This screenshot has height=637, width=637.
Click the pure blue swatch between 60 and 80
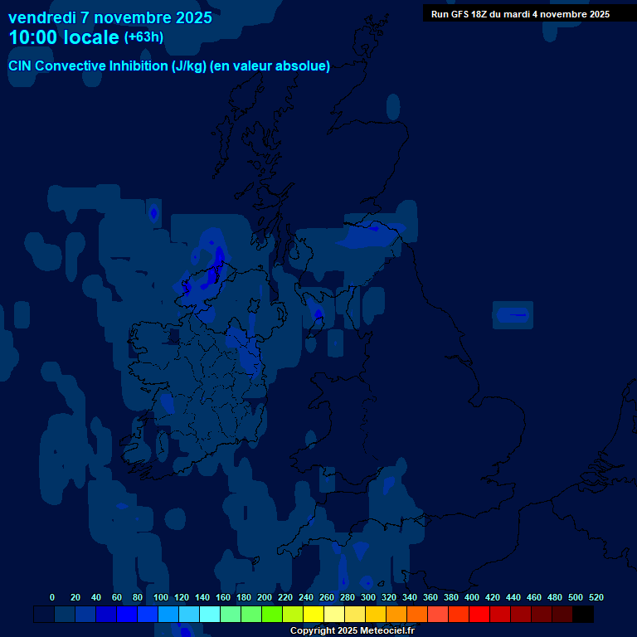pyautogui.click(x=127, y=615)
